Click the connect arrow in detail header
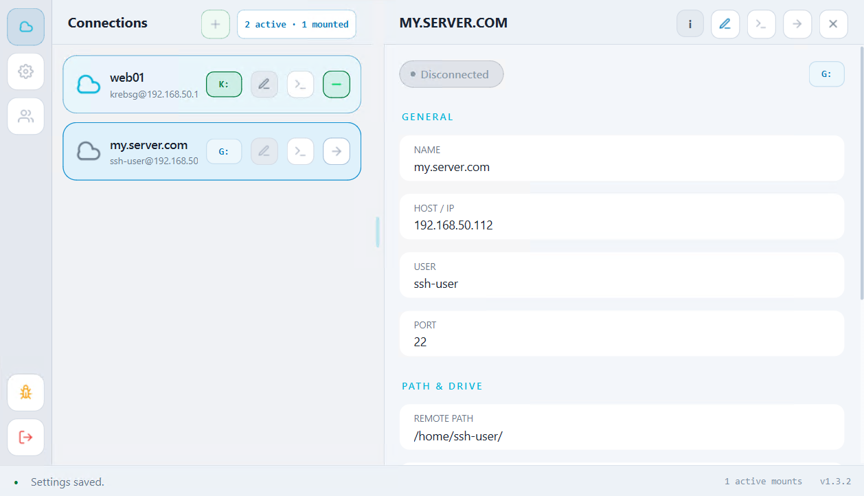Screen dimensions: 864x496 (797, 23)
